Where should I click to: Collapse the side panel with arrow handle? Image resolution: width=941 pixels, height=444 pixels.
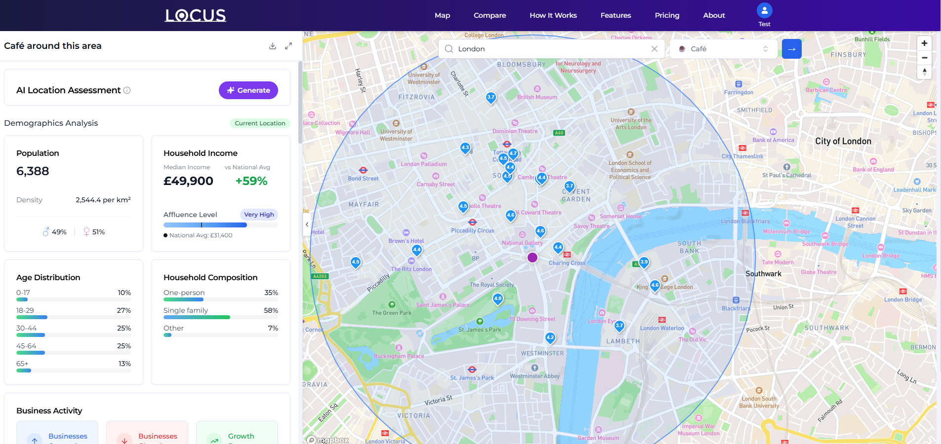[x=307, y=224]
